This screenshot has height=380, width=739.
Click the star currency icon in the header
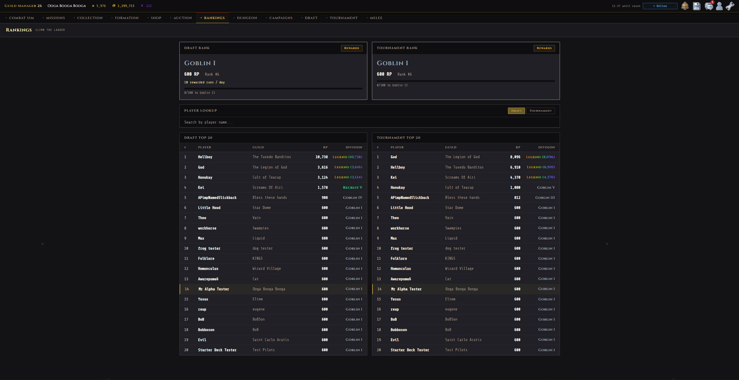click(x=92, y=6)
